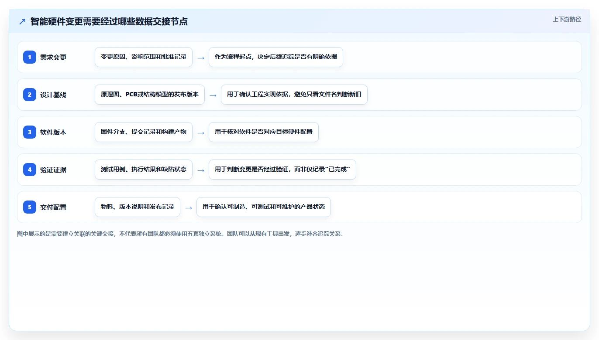Click the 用于确认可制造、可测试和可维护 box

click(x=264, y=207)
